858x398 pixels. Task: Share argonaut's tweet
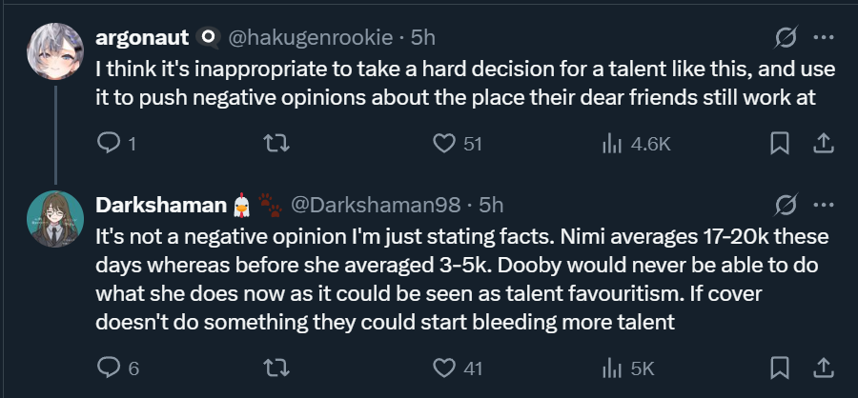pos(822,144)
